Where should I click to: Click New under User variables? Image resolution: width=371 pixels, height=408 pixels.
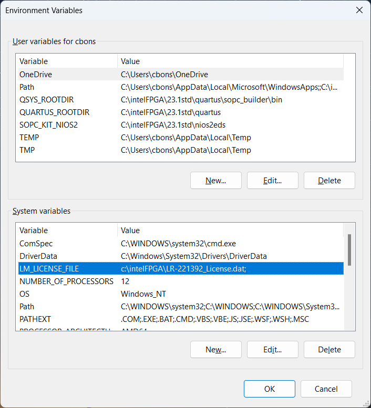[215, 180]
